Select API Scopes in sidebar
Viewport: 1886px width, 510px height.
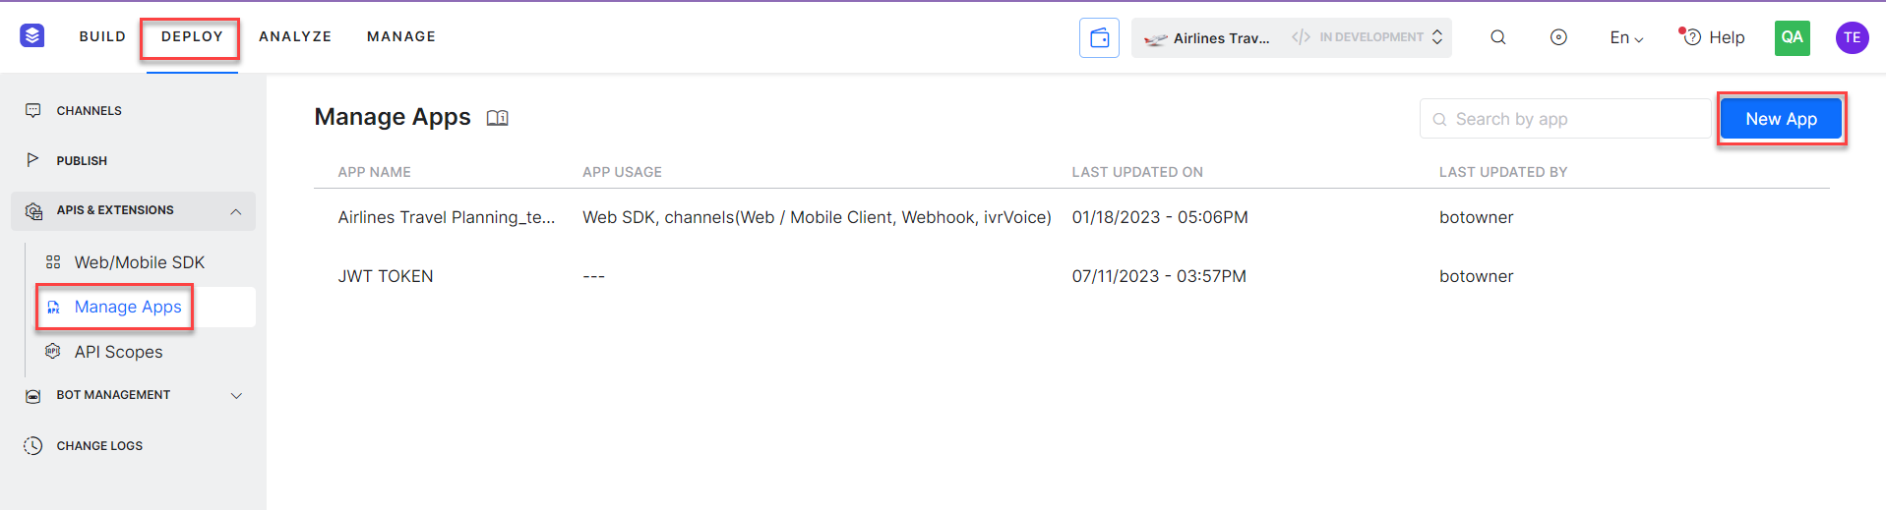118,352
